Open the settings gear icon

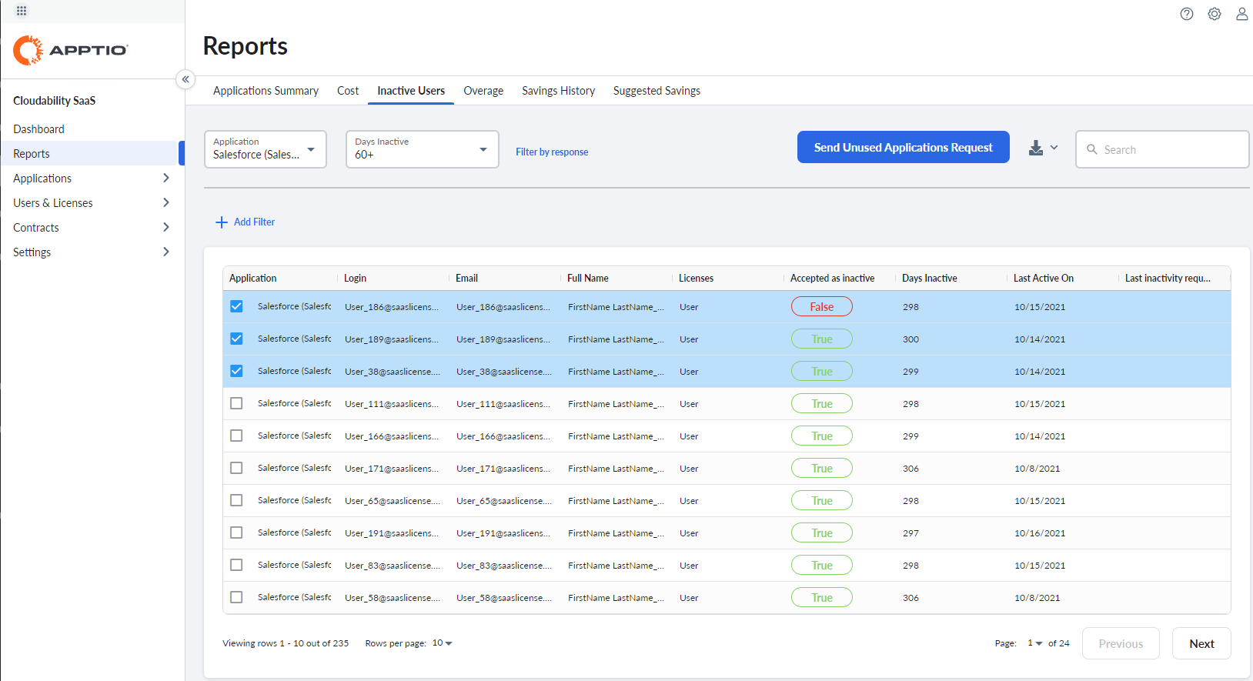click(1215, 14)
